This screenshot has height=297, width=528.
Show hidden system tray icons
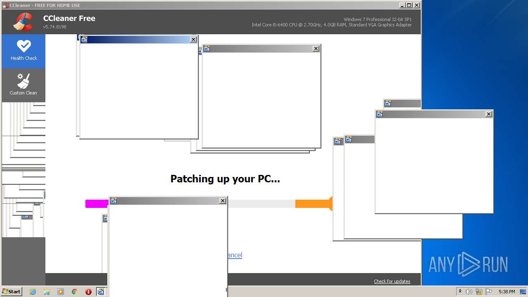coord(460,292)
